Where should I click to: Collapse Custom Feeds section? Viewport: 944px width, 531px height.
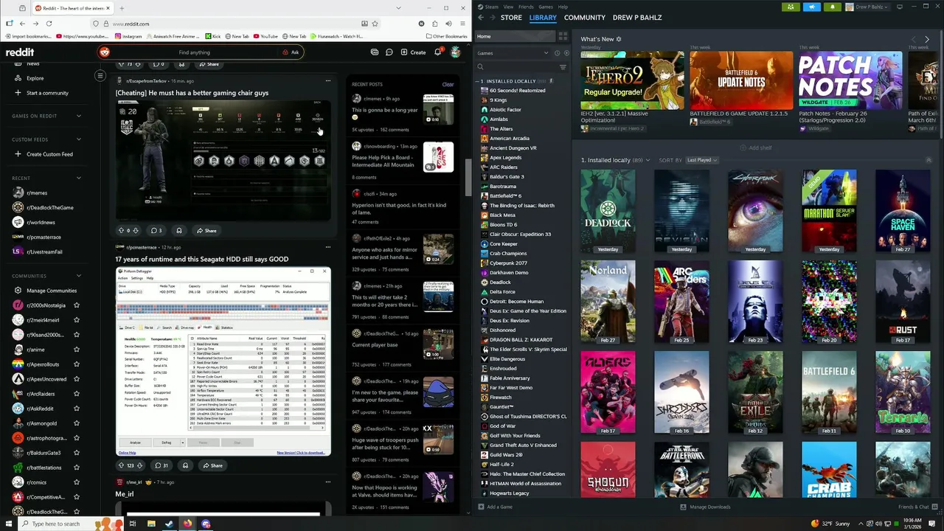click(79, 139)
